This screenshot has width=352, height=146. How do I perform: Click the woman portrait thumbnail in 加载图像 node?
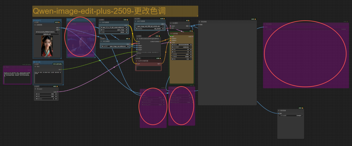tap(47, 46)
